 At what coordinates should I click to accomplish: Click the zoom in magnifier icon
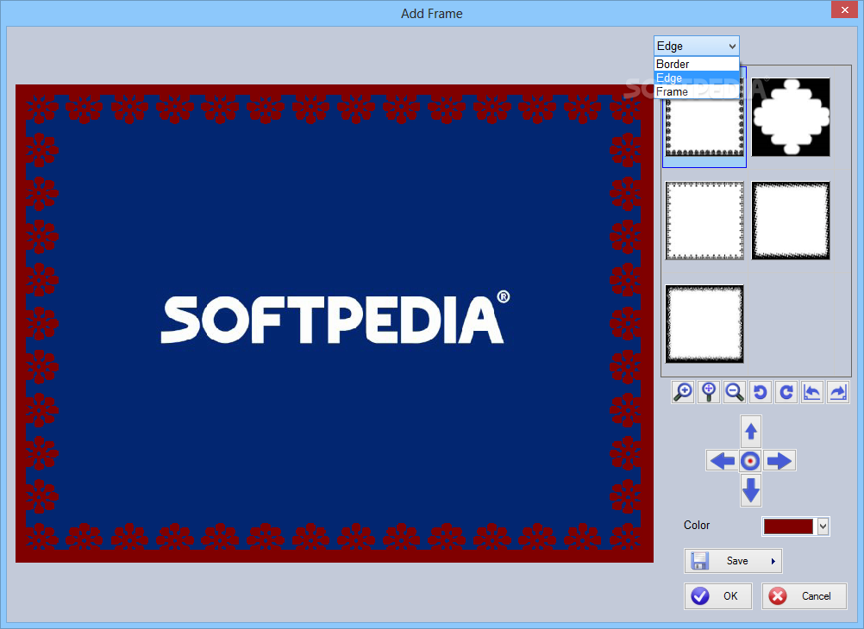click(683, 392)
